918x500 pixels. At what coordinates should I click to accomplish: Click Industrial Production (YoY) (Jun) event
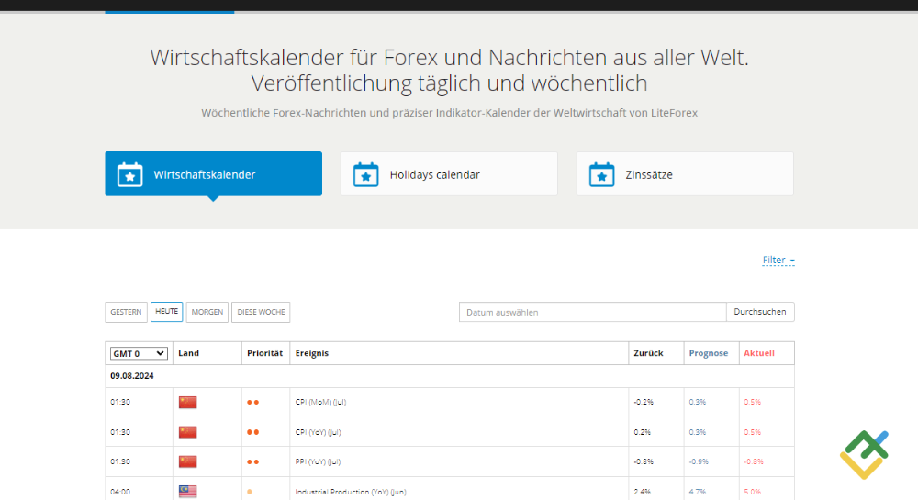pos(351,492)
